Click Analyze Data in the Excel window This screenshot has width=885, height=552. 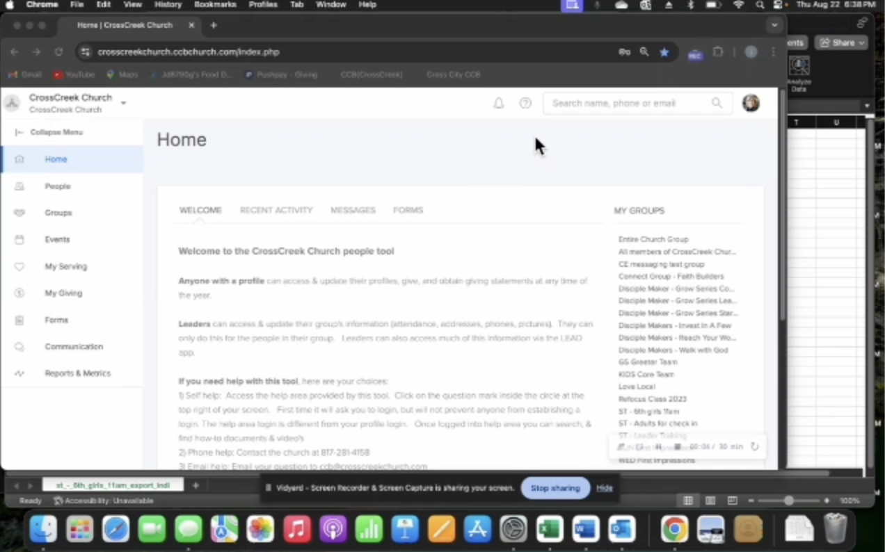click(799, 74)
